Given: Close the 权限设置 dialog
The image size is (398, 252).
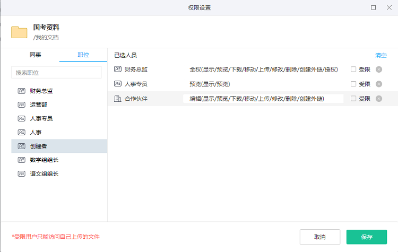Looking at the screenshot, I should (x=389, y=7).
